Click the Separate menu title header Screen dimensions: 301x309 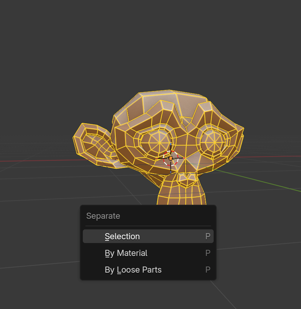103,216
